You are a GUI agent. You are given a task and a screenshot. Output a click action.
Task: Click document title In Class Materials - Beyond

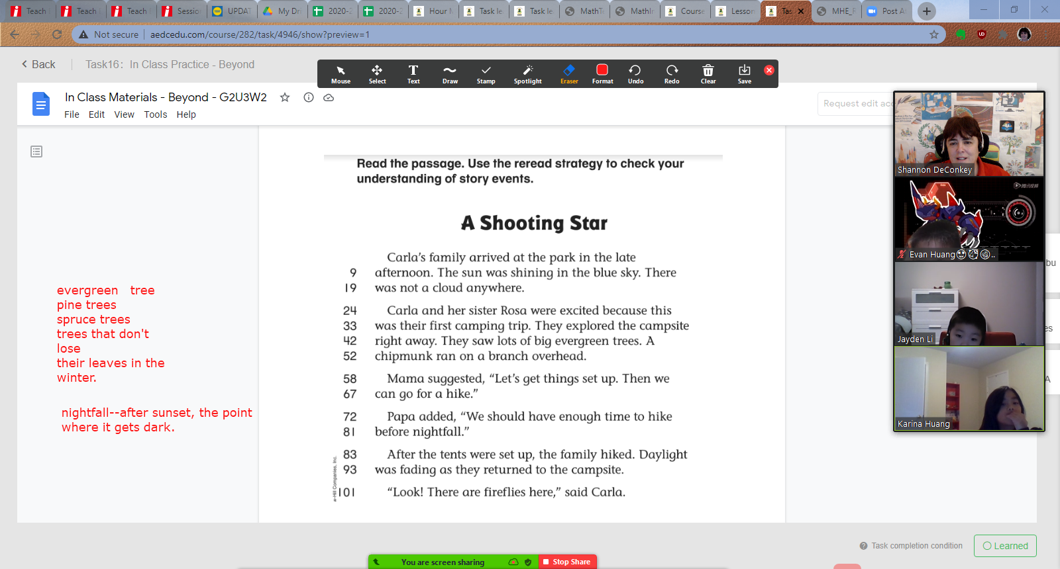(x=166, y=97)
